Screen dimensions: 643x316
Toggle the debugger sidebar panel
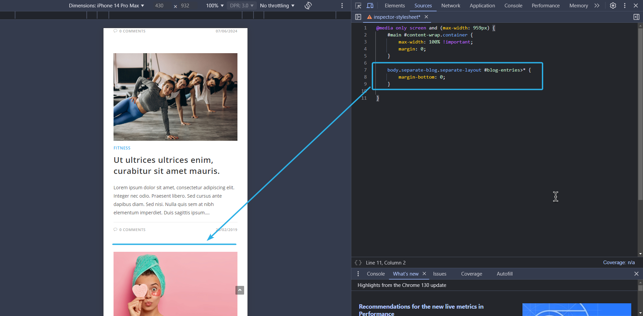[636, 17]
